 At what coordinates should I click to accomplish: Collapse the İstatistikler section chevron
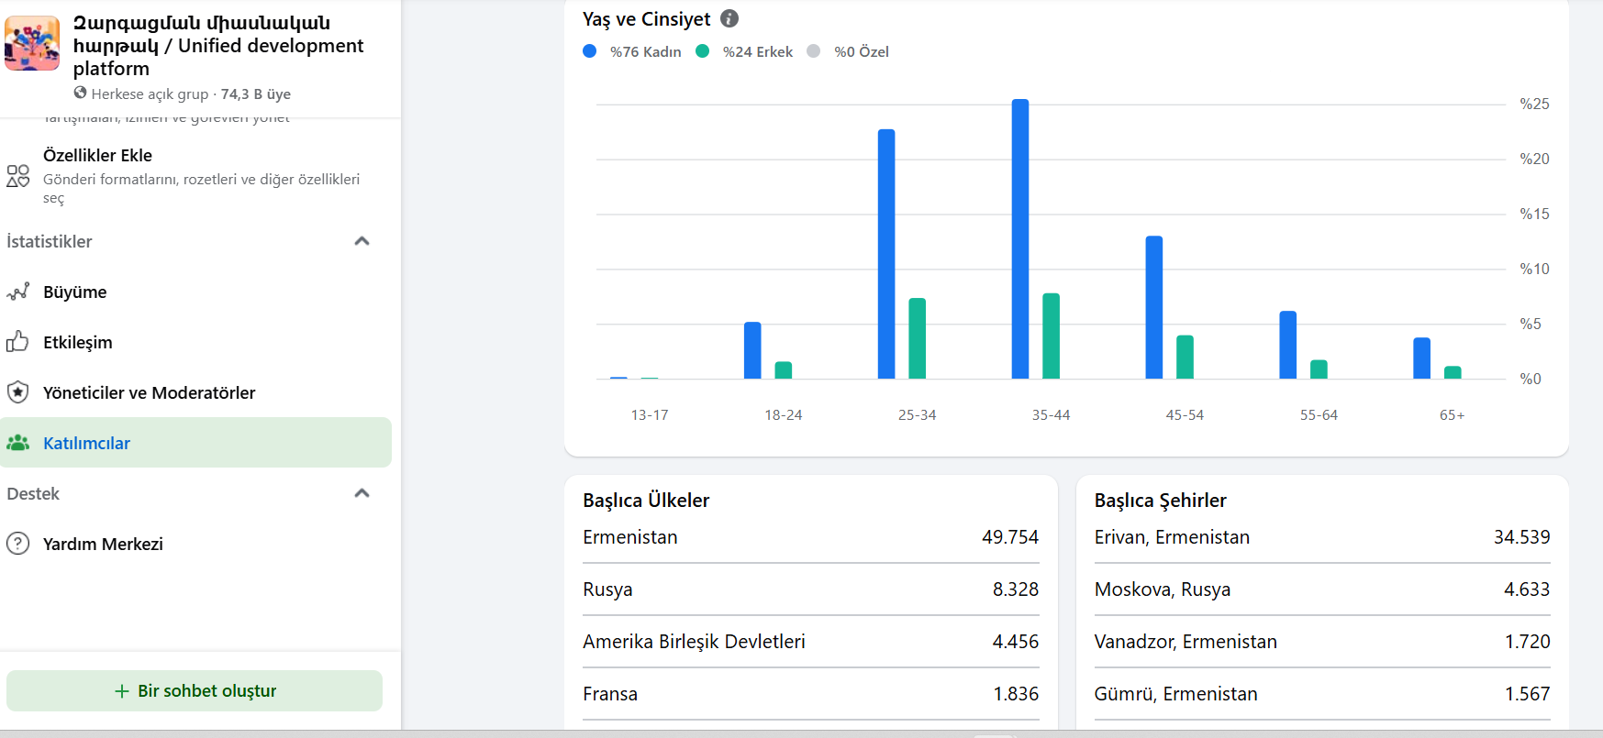362,241
